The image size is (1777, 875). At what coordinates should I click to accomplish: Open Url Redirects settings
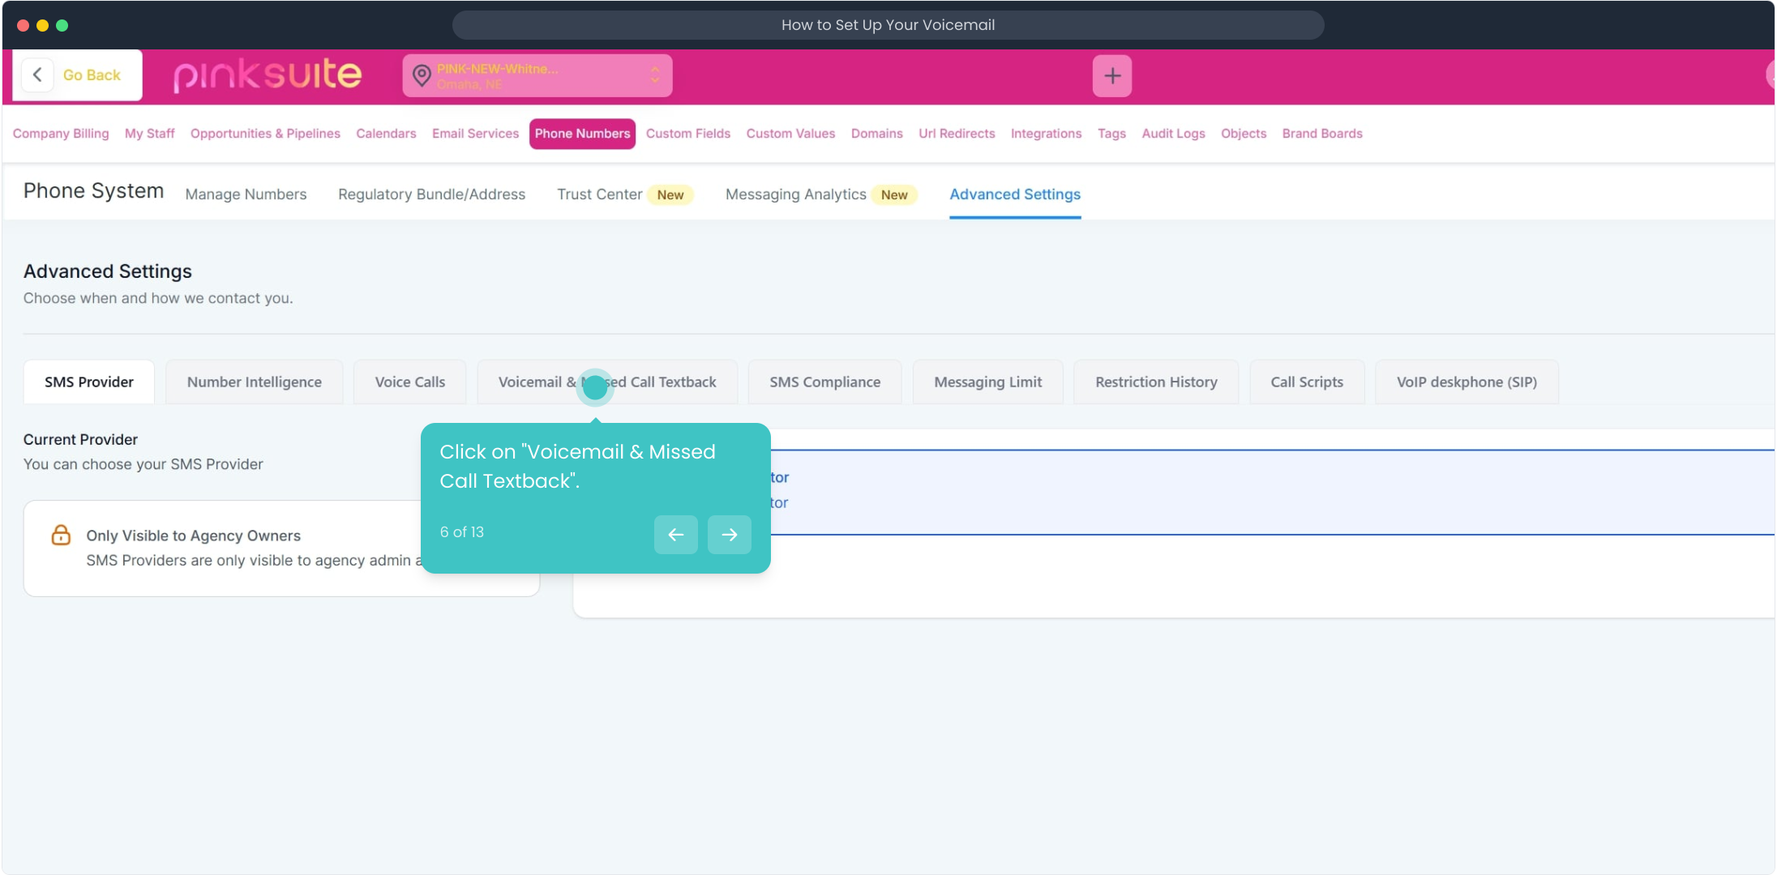(x=957, y=134)
